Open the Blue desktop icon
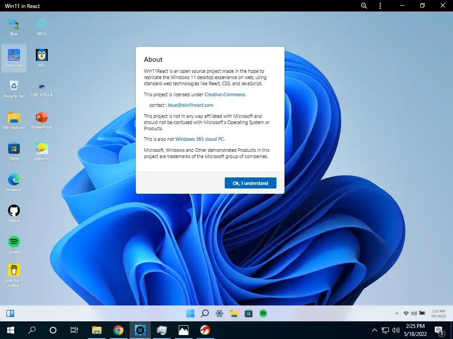Image resolution: width=453 pixels, height=339 pixels. pos(14,26)
